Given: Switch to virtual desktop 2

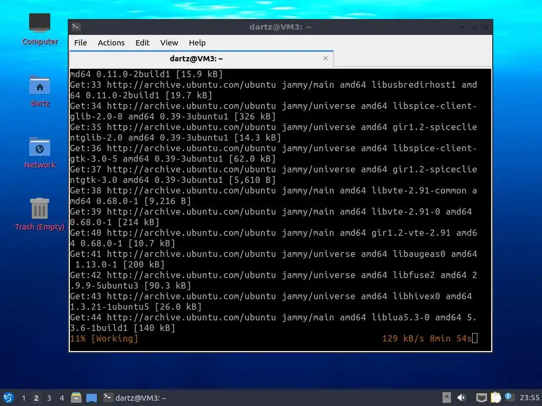Looking at the screenshot, I should pos(36,398).
